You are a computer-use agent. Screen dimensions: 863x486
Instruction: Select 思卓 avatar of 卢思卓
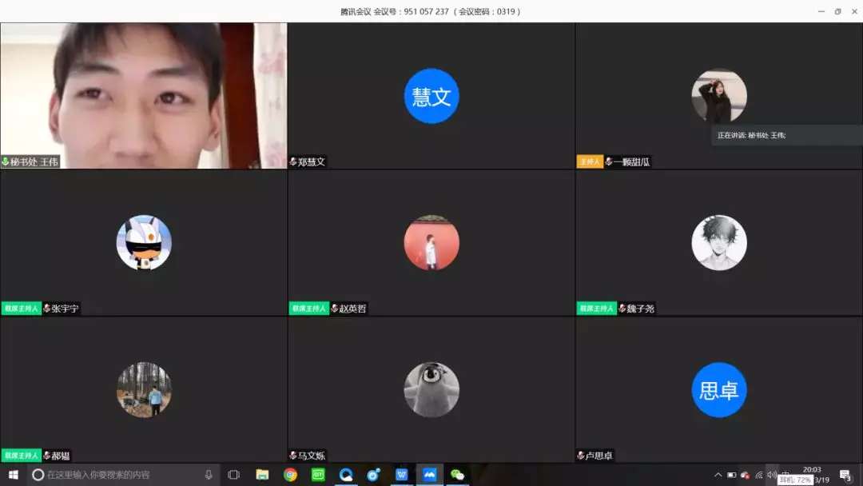click(x=719, y=390)
